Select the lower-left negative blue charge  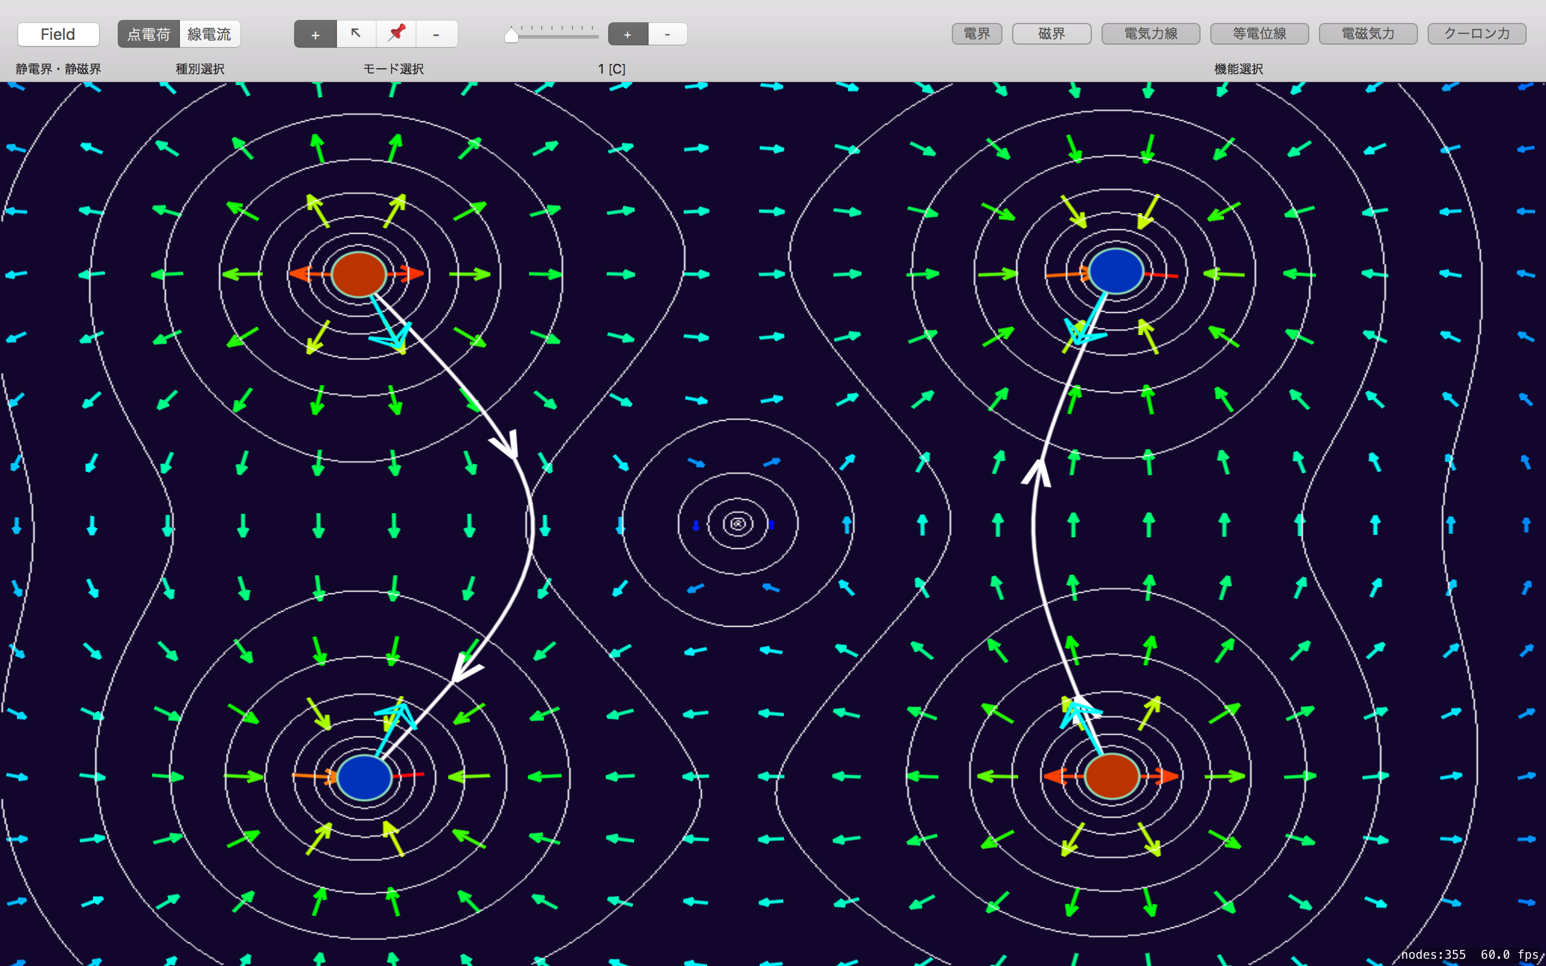pos(364,777)
